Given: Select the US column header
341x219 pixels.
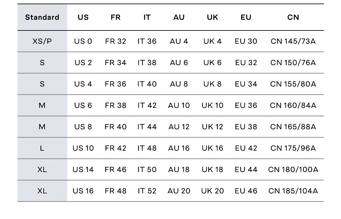Looking at the screenshot, I should (83, 17).
